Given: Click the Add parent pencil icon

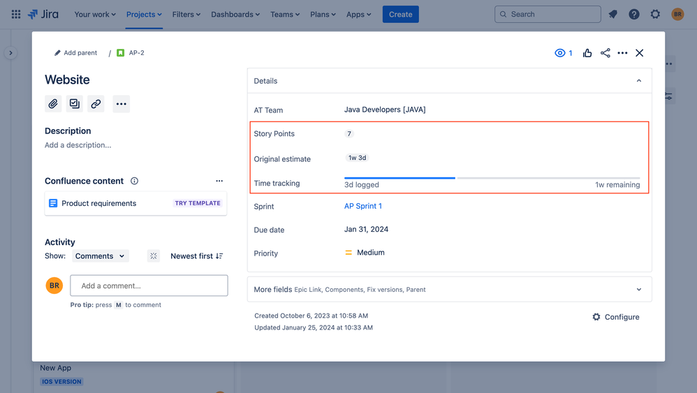Looking at the screenshot, I should click(57, 53).
